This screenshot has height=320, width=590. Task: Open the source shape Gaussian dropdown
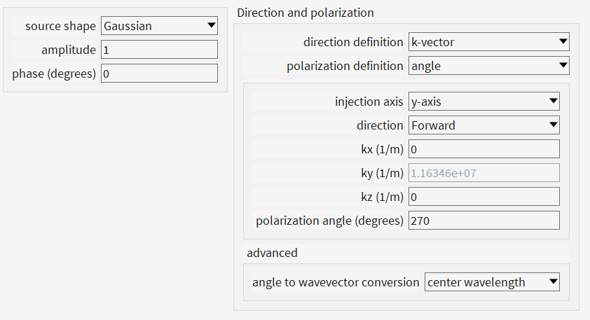[159, 26]
